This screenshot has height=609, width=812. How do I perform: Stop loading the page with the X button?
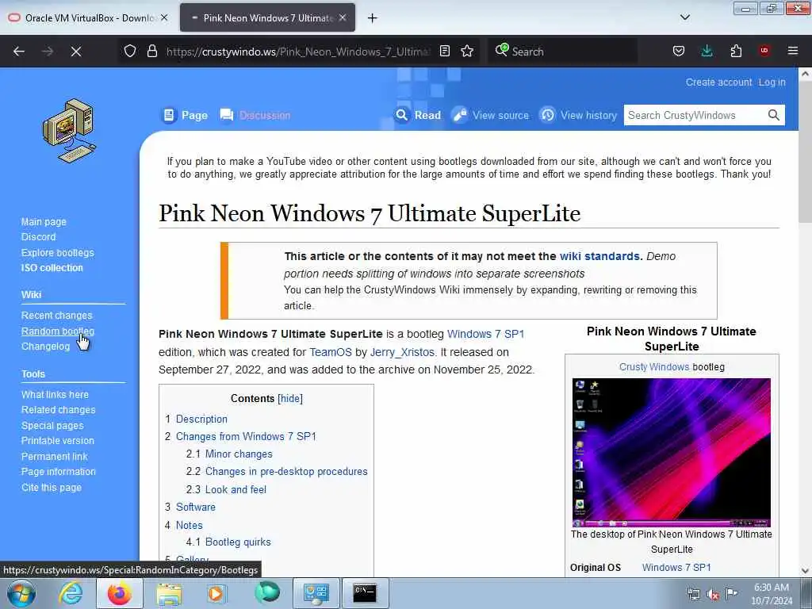75,52
